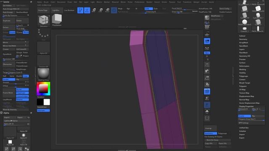Image resolution: width=269 pixels, height=151 pixels.
Task: Click the Home Page button
Action: [43, 10]
